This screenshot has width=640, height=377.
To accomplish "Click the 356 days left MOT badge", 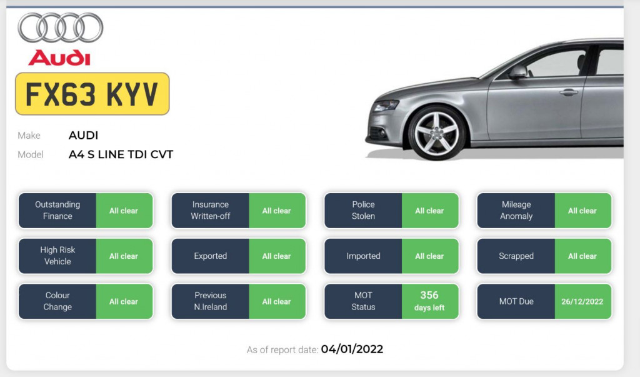I will [x=429, y=301].
